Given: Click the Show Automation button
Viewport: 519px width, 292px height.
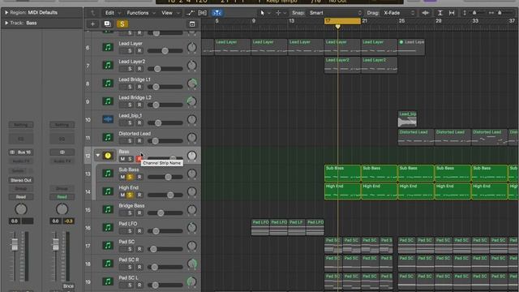Looking at the screenshot, I should coord(190,13).
